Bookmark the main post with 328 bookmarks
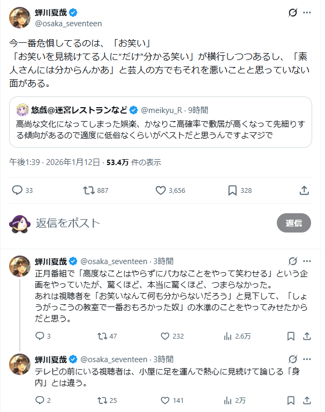Viewport: 325px width, 412px height. click(x=232, y=190)
